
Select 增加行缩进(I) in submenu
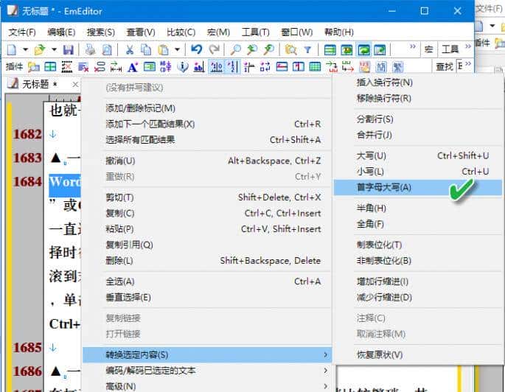pyautogui.click(x=418, y=281)
